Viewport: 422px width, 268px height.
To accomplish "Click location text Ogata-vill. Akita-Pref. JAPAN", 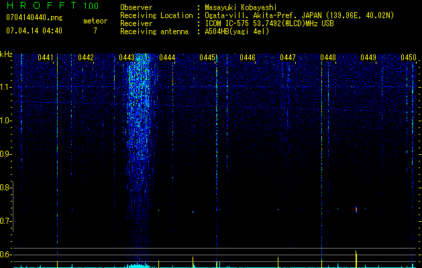I will (263, 15).
